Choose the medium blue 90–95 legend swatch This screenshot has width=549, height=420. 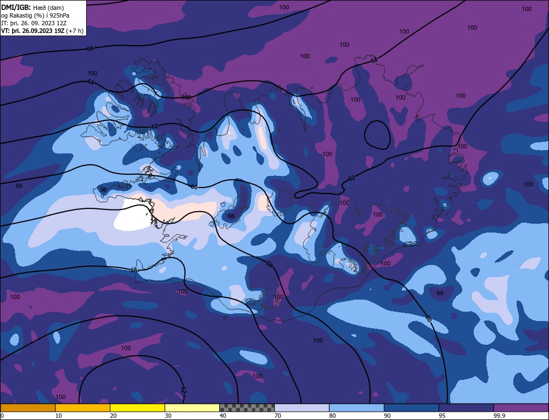(411, 408)
